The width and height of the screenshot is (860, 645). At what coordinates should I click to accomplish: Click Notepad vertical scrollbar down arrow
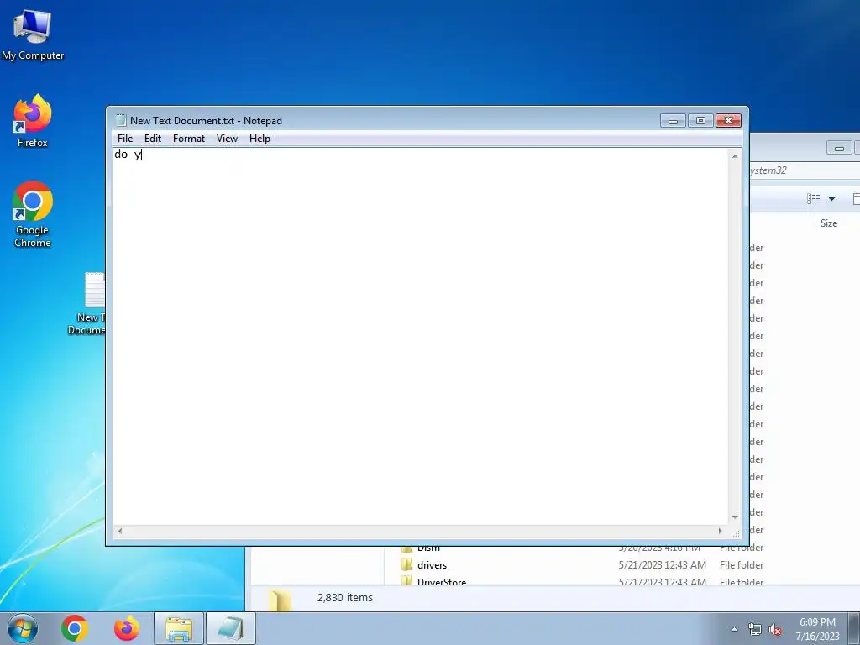735,517
